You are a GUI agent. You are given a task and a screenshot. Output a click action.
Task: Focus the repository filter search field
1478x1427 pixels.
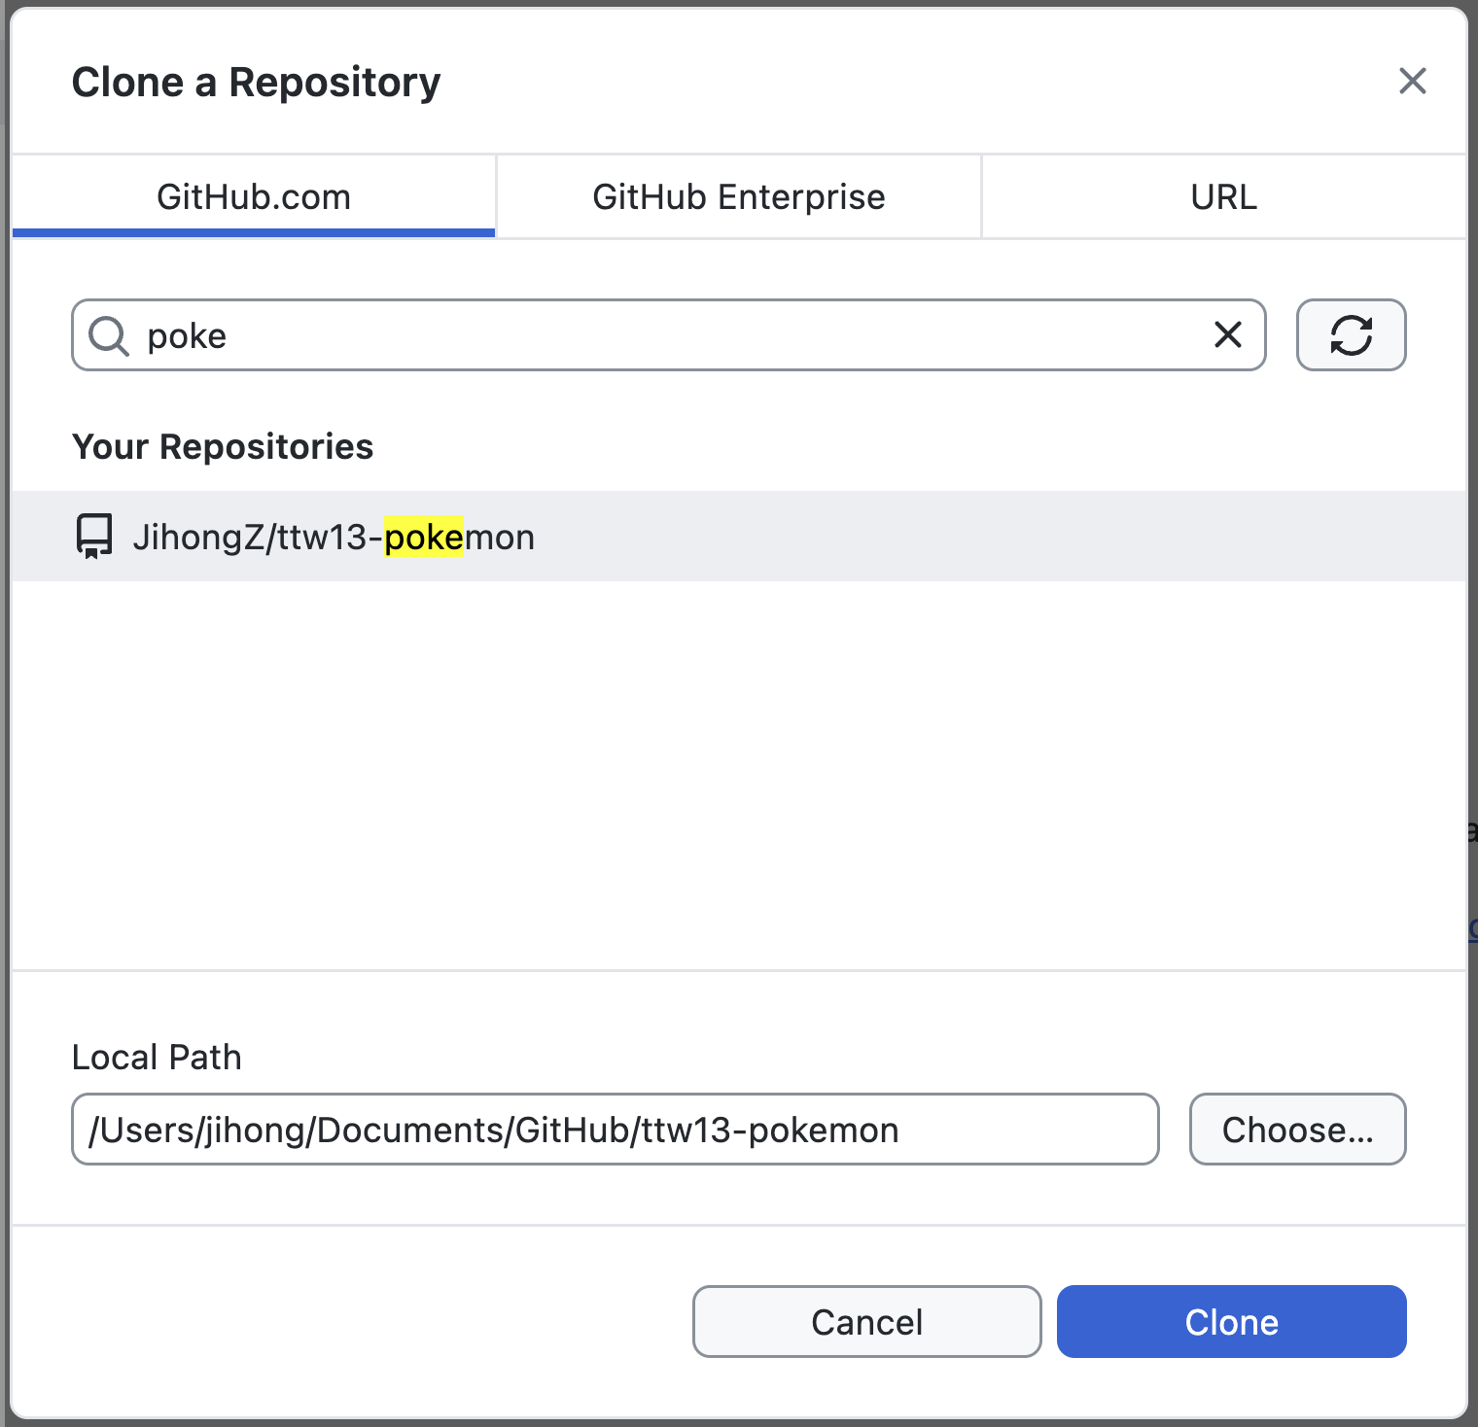(661, 335)
